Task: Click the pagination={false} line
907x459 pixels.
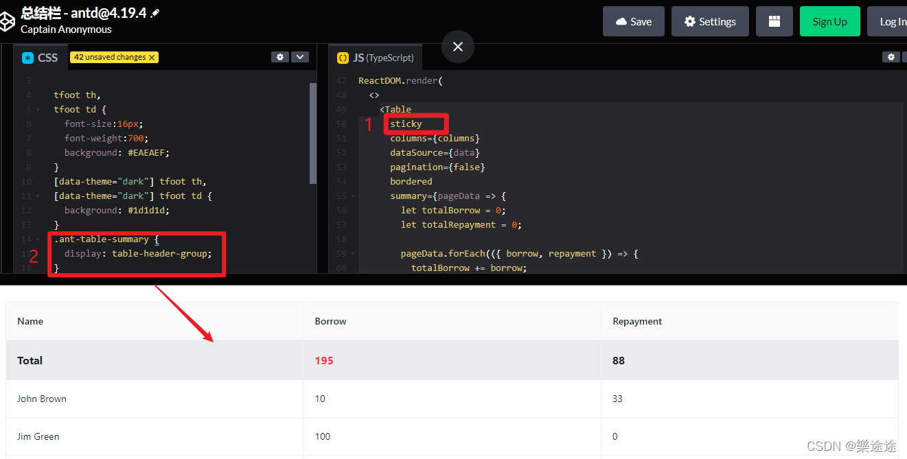Action: (x=437, y=167)
